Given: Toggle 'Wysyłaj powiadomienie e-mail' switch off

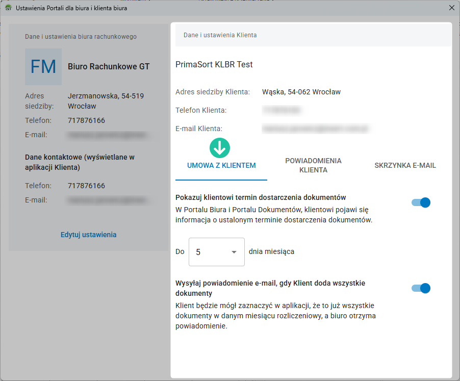Looking at the screenshot, I should (421, 288).
